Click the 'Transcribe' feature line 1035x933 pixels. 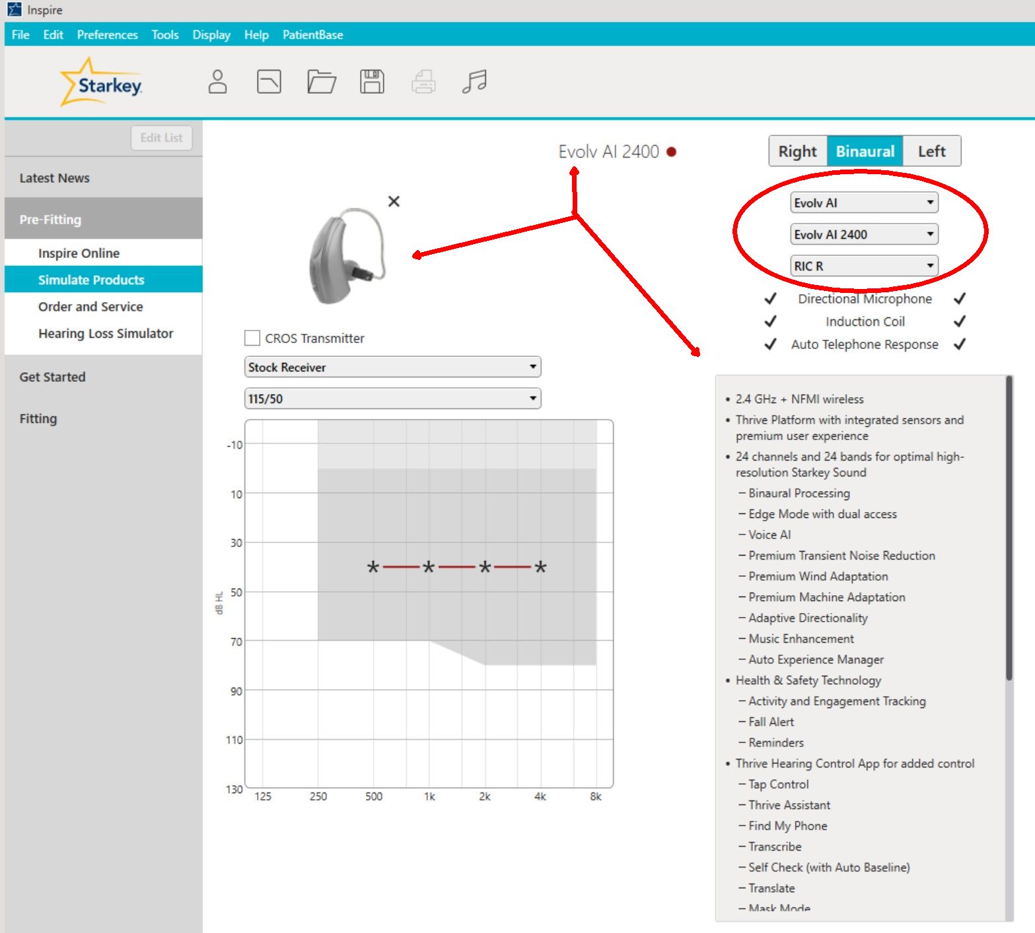click(x=775, y=847)
